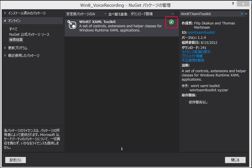Open ライセンス条項の表示 link
The width and height of the screenshot is (252, 168).
[x=196, y=52]
